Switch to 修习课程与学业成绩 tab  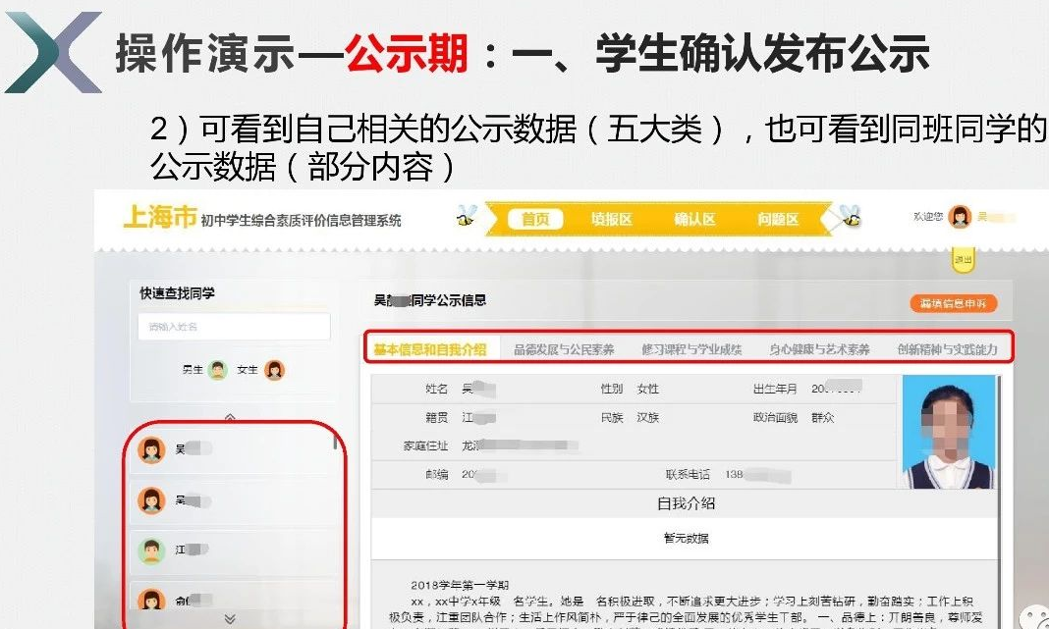coord(691,349)
